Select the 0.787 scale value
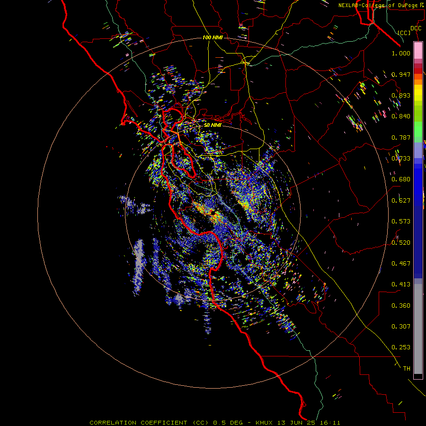 click(x=401, y=137)
